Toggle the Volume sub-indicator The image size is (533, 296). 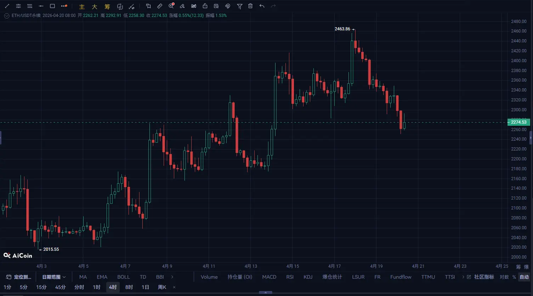(209, 277)
